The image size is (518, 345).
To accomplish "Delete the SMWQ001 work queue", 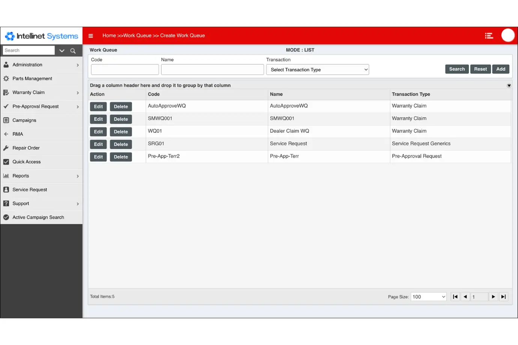I will [121, 119].
